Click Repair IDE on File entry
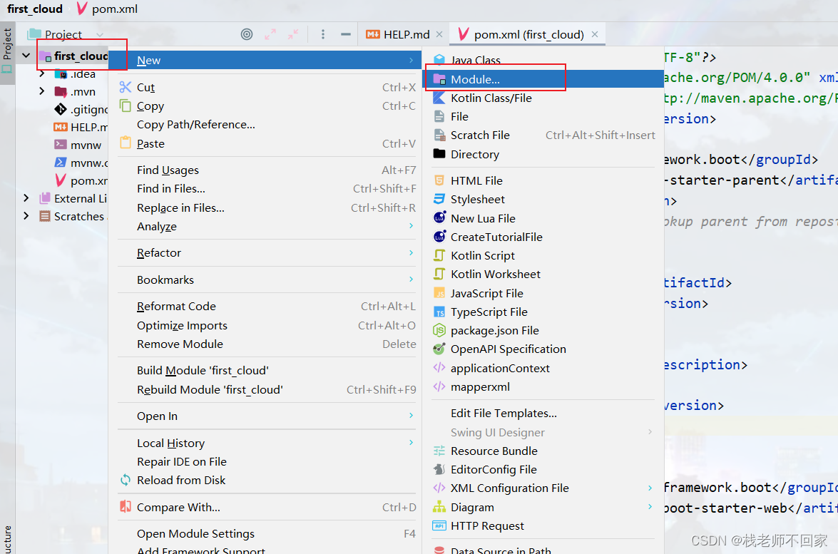This screenshot has height=554, width=838. [x=267, y=461]
